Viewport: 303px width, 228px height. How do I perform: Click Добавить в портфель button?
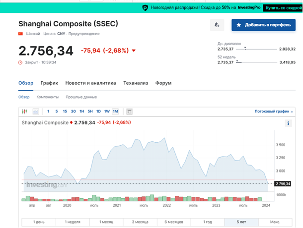pos(264,25)
